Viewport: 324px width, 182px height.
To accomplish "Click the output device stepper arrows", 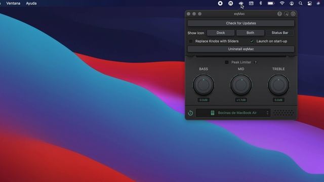I will (267, 113).
